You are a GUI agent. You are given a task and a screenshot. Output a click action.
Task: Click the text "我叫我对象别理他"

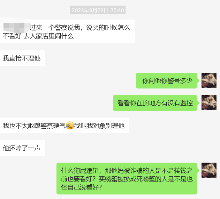click(x=99, y=126)
